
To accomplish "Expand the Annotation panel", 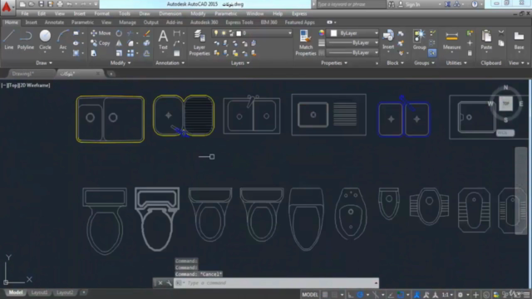I will 170,63.
